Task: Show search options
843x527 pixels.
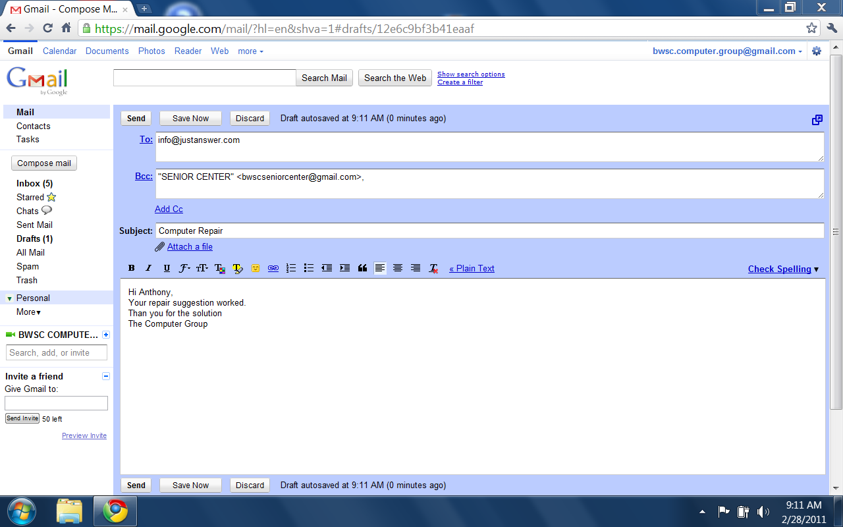Action: (x=471, y=74)
